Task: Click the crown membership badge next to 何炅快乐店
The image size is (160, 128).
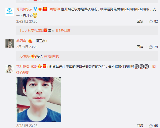Action: [40, 9]
